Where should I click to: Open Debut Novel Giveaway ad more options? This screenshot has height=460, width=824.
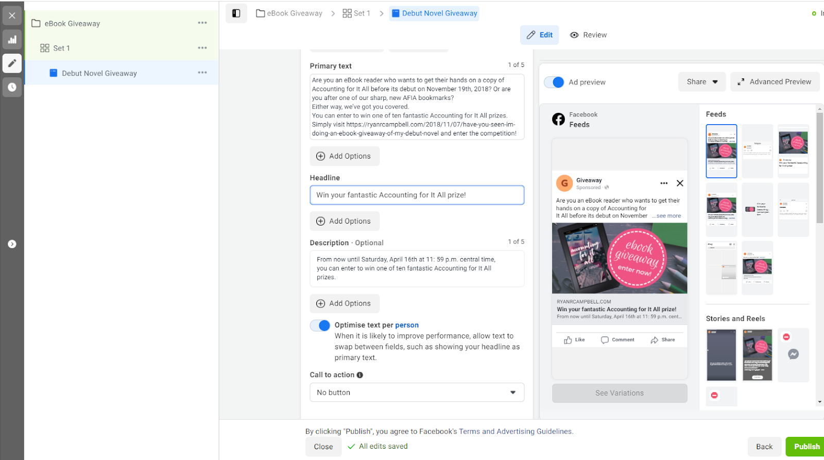point(202,73)
